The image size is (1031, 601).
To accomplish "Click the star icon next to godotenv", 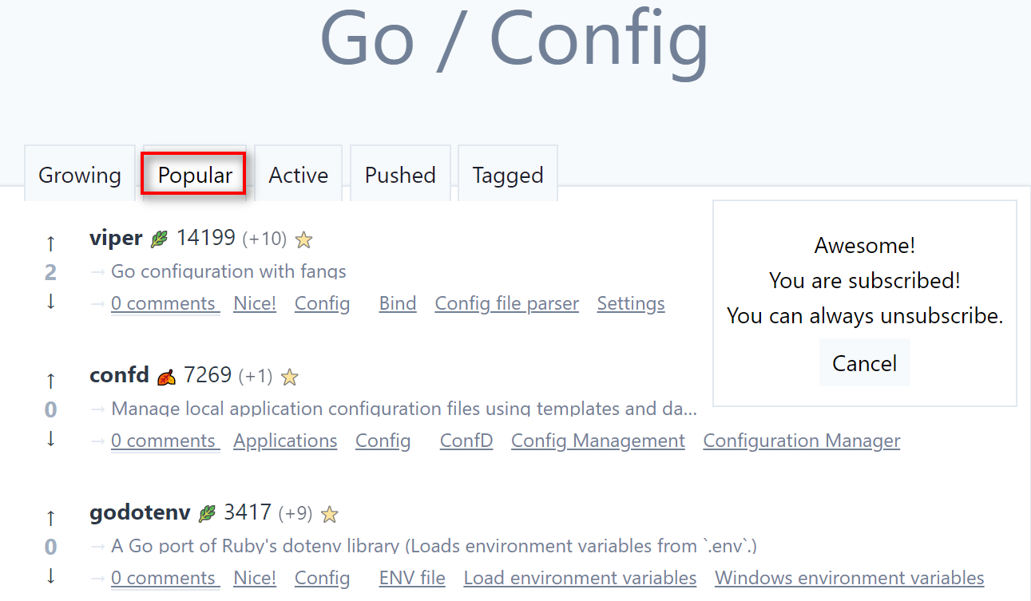I will pyautogui.click(x=329, y=513).
